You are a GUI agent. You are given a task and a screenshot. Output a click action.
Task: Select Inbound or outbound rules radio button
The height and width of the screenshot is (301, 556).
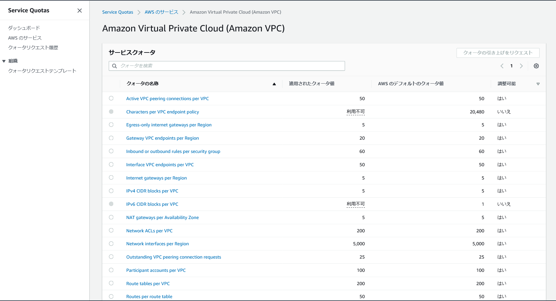111,151
